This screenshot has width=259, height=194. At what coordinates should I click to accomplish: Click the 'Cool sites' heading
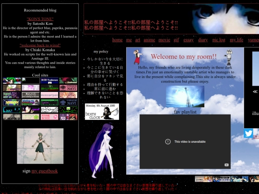click(40, 75)
